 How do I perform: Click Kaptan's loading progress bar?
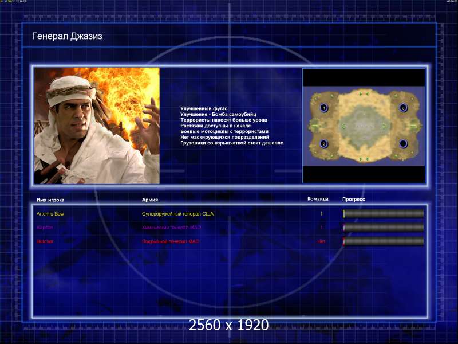(384, 228)
